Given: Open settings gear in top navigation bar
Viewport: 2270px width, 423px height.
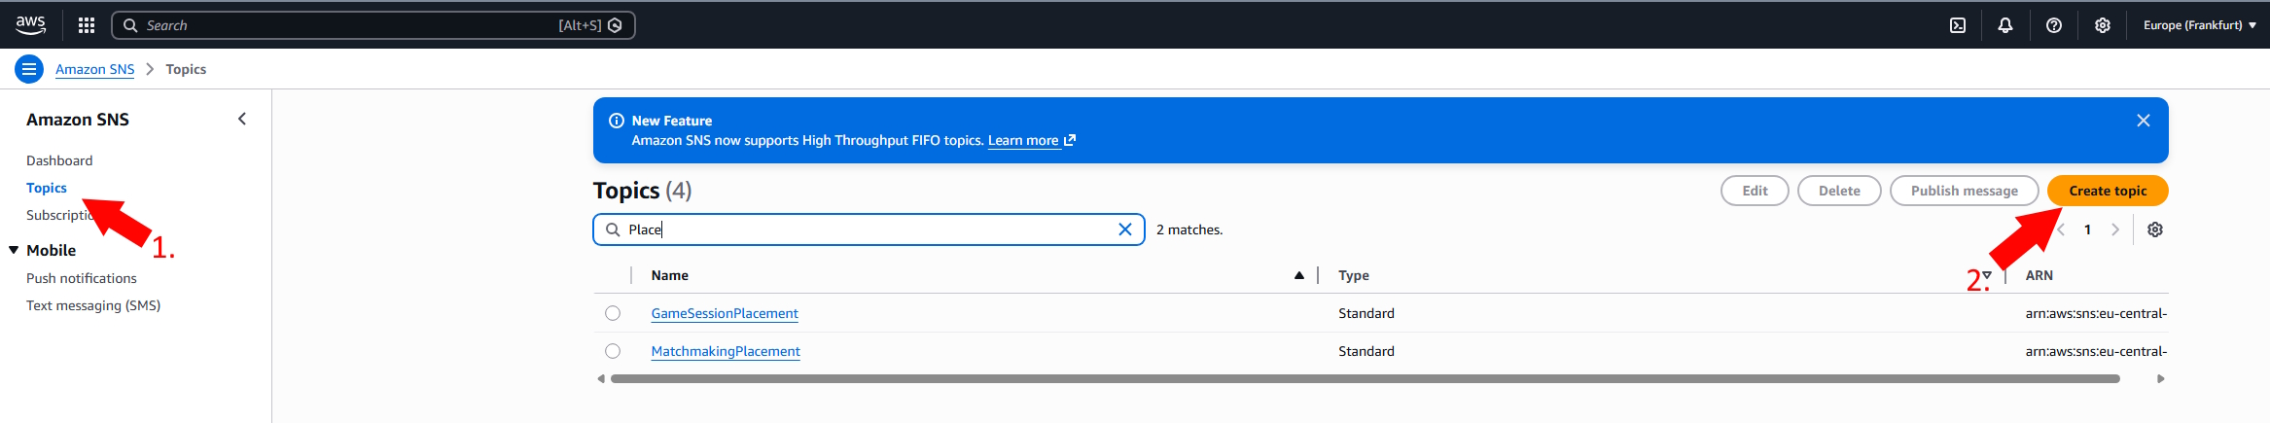Looking at the screenshot, I should pyautogui.click(x=2103, y=25).
